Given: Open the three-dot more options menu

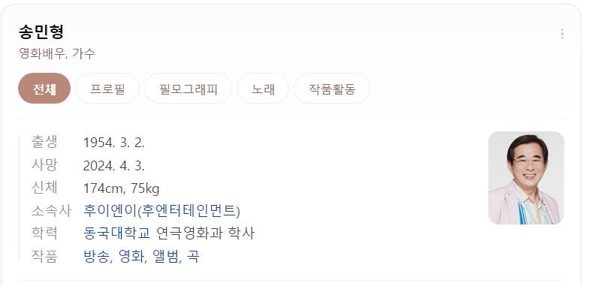Looking at the screenshot, I should point(562,34).
